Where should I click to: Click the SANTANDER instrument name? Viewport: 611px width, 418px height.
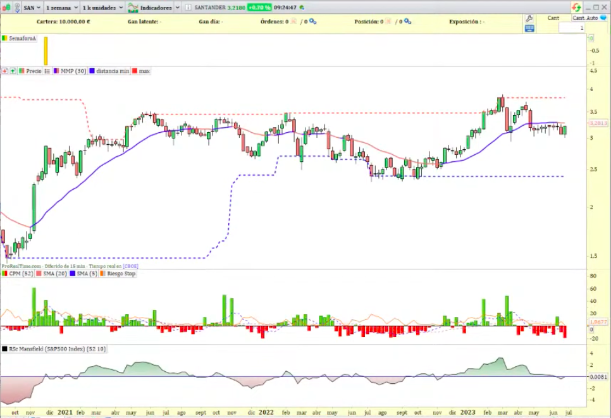click(x=209, y=8)
